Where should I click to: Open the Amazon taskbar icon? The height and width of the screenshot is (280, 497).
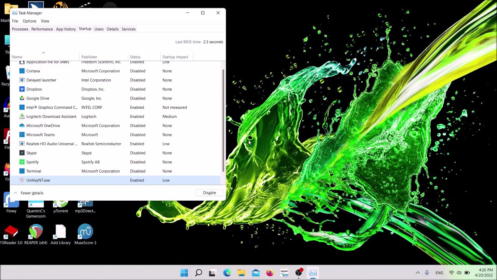pyautogui.click(x=284, y=273)
